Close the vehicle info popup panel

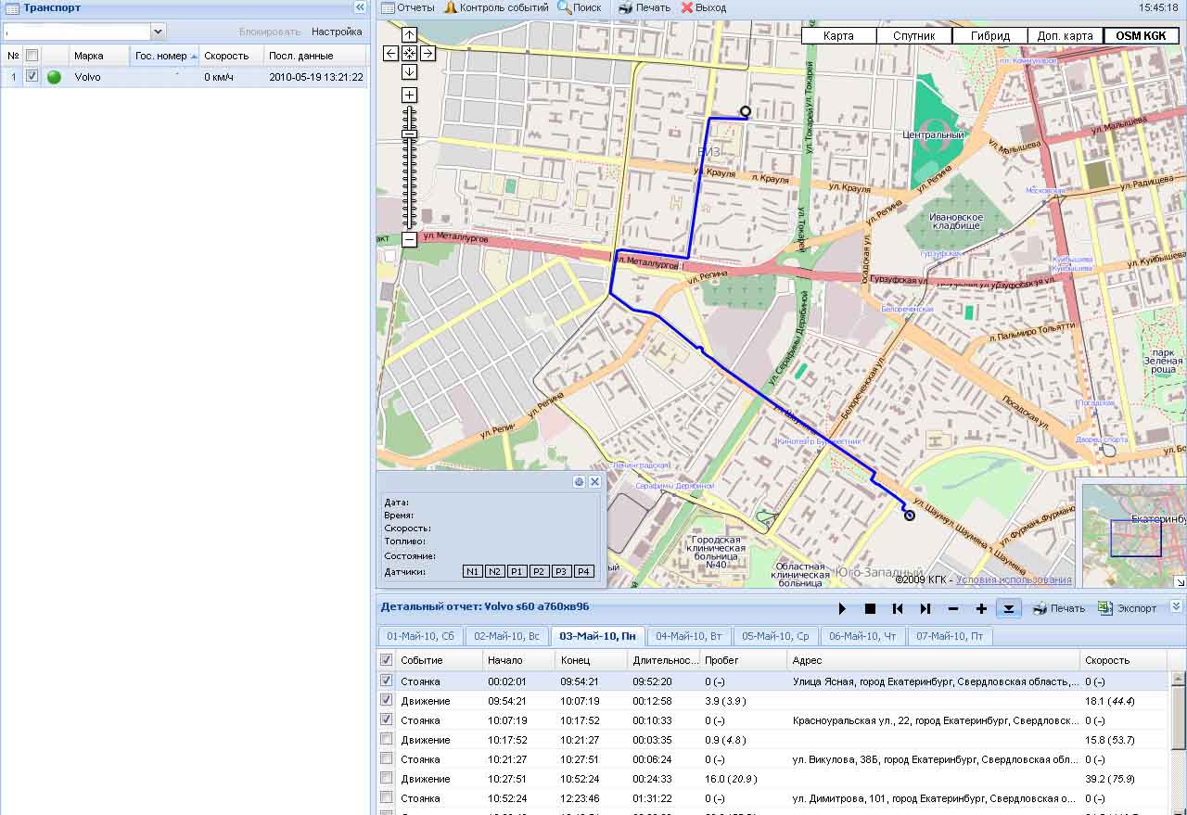point(594,482)
